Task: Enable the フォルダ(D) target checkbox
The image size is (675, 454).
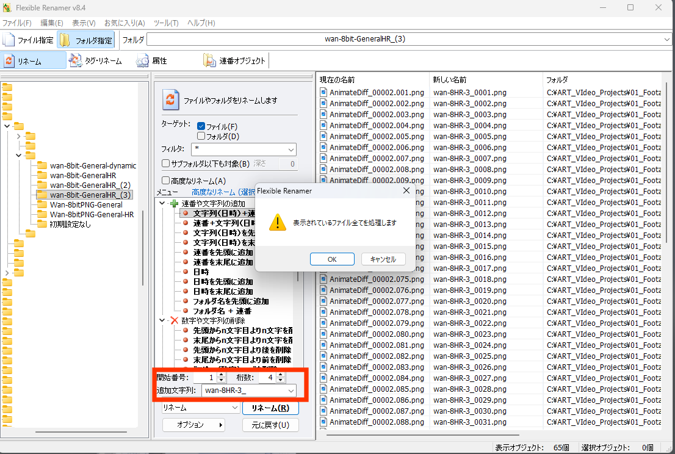Action: click(x=201, y=136)
